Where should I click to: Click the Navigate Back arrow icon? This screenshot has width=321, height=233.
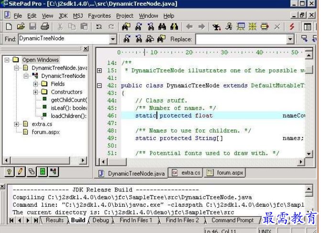[189, 27]
